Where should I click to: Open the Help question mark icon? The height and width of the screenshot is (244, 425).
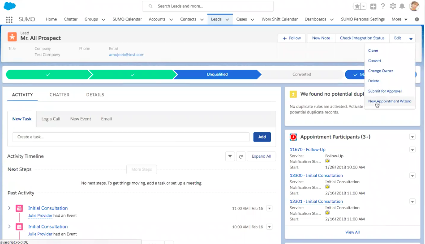[383, 6]
